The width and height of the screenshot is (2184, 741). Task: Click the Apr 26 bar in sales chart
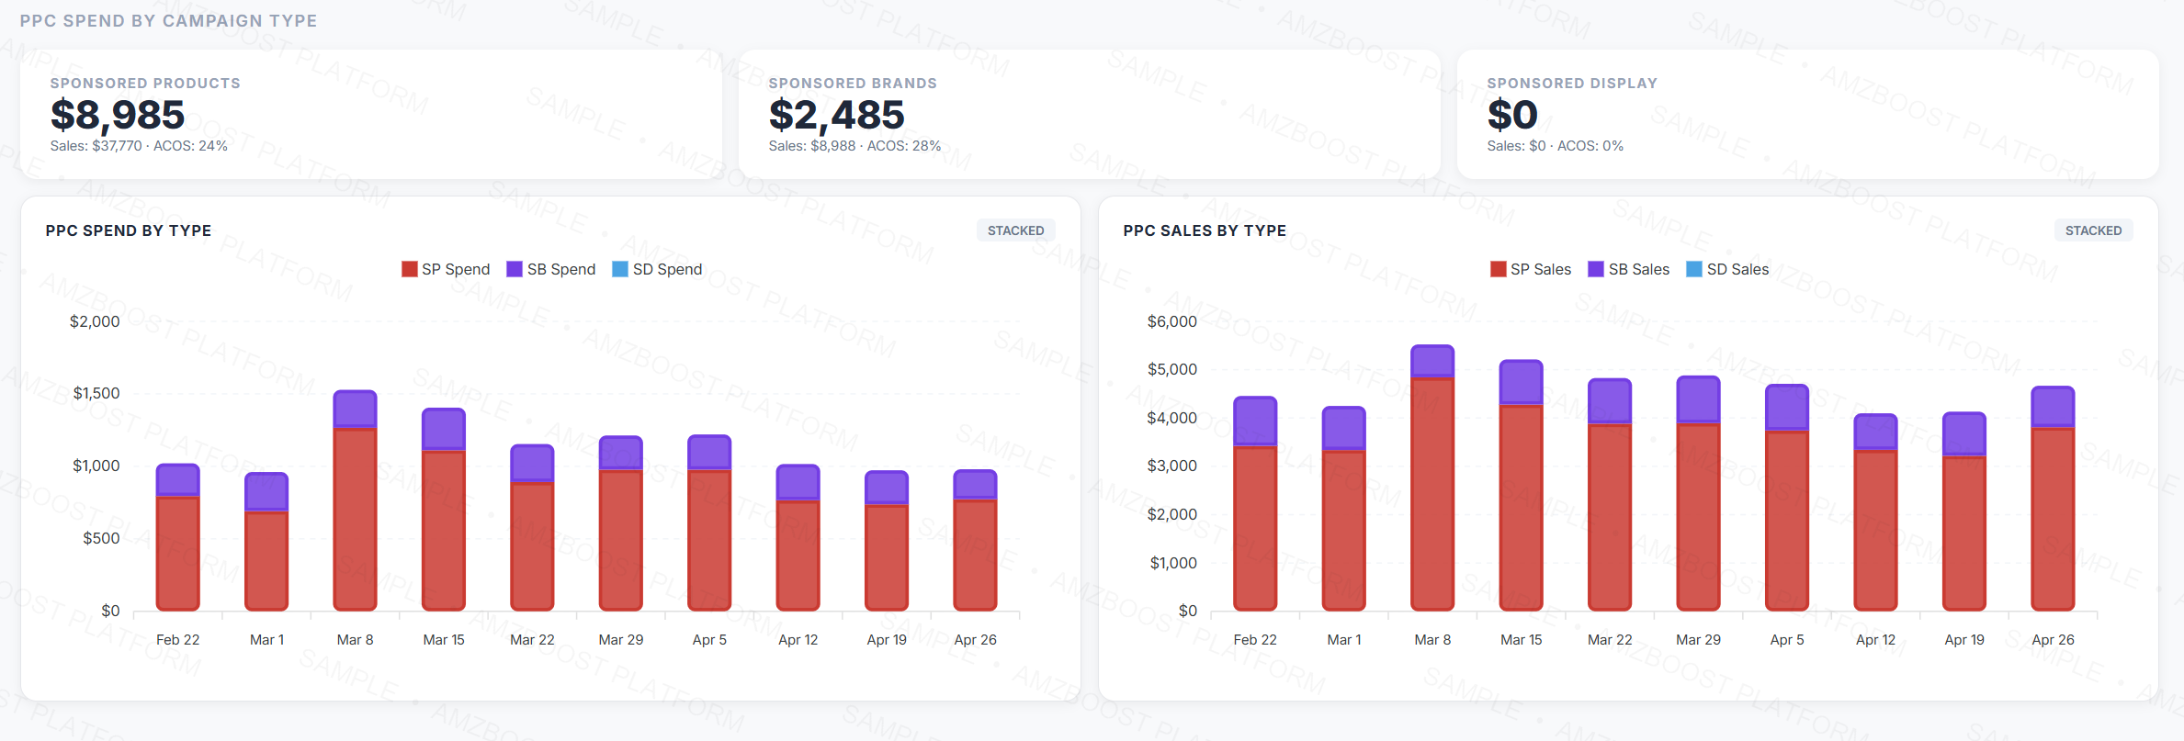tap(2053, 499)
